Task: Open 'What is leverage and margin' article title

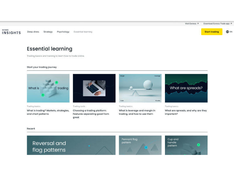Action: click(137, 112)
